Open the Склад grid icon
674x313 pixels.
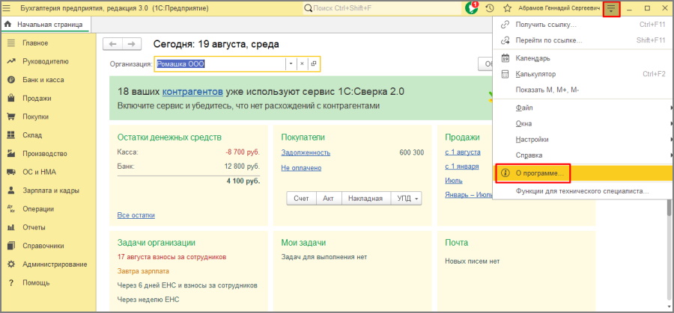(x=11, y=135)
